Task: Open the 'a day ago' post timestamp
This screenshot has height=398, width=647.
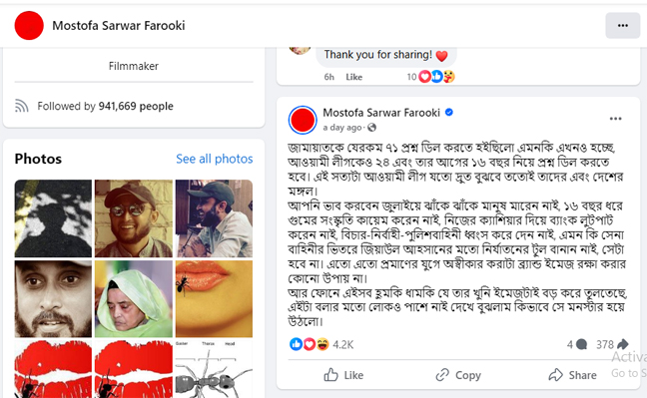Action: coord(342,128)
